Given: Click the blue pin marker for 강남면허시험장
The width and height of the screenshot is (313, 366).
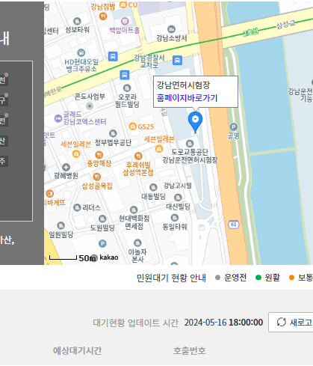Looking at the screenshot, I should click(x=195, y=122).
